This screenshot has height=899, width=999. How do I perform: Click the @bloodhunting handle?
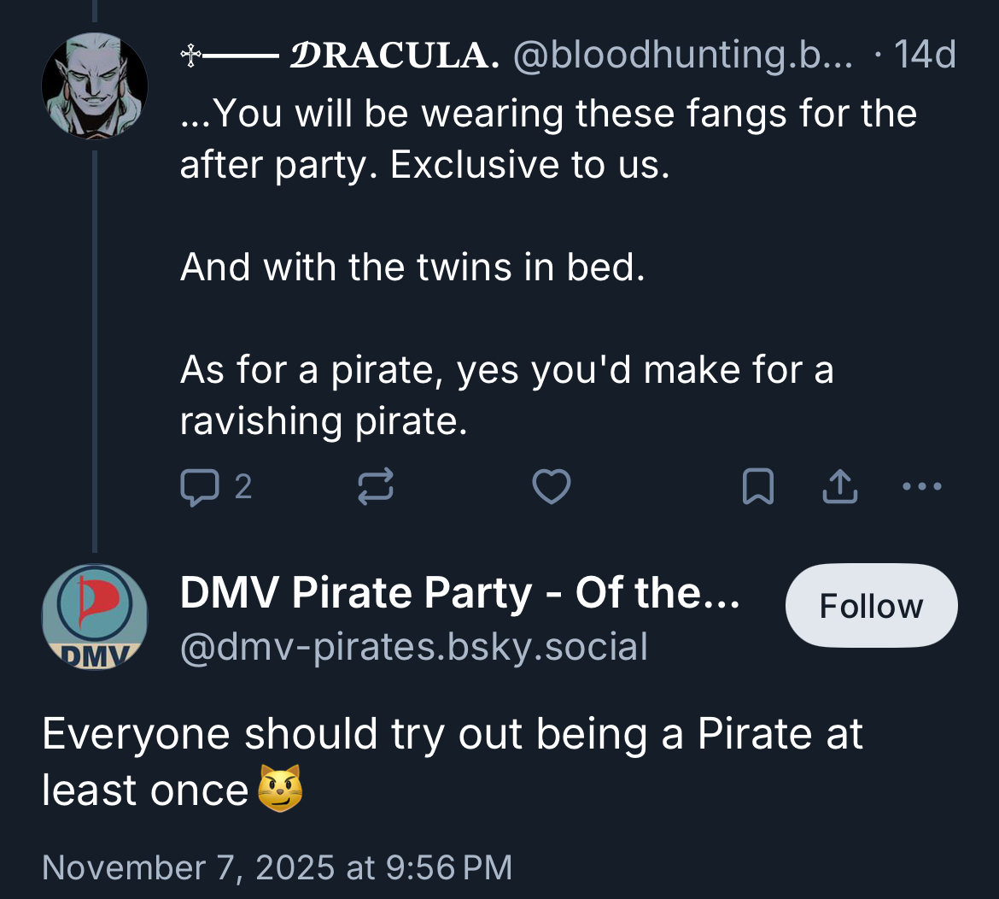click(681, 56)
